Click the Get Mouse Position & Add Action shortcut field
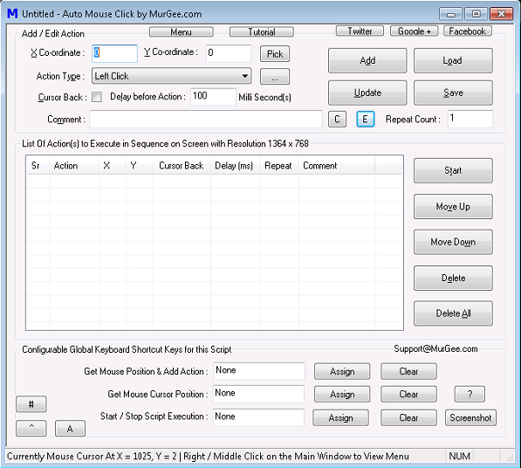The image size is (521, 468). [x=259, y=371]
